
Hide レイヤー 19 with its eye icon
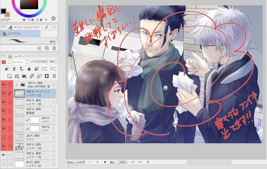tap(3, 155)
